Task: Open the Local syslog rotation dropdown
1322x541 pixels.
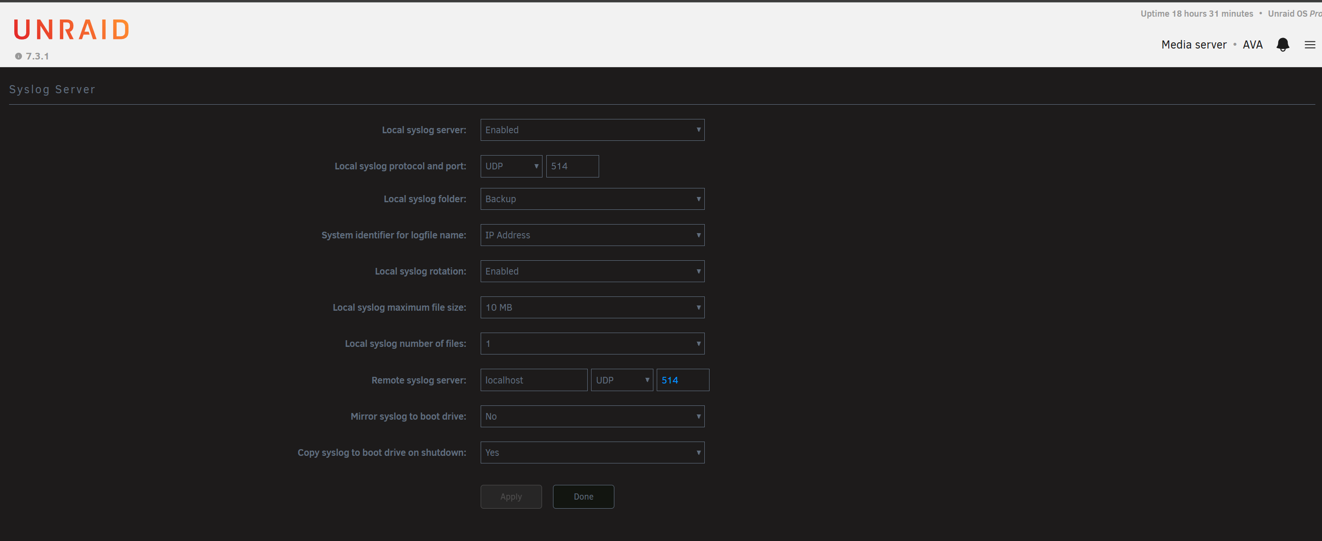Action: click(592, 271)
